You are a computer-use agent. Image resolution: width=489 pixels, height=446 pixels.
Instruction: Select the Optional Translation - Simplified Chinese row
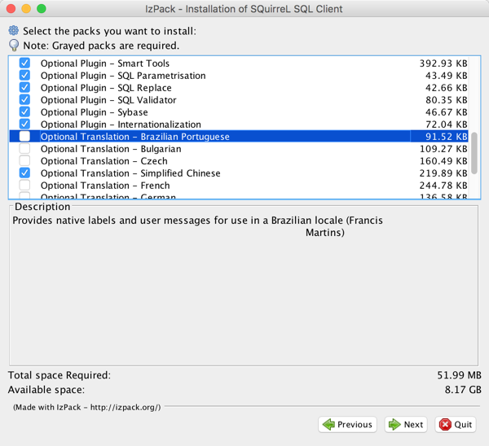click(239, 173)
